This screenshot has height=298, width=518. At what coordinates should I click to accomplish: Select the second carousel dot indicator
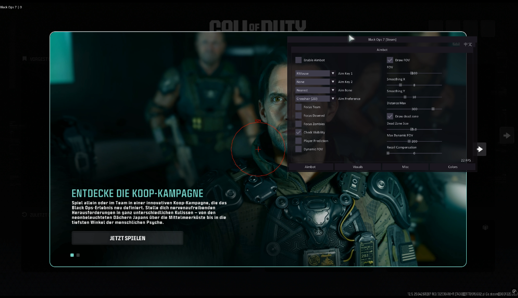[x=78, y=255]
